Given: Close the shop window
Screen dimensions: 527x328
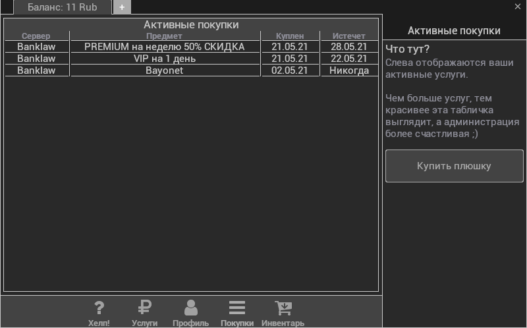Looking at the screenshot, I should point(518,7).
